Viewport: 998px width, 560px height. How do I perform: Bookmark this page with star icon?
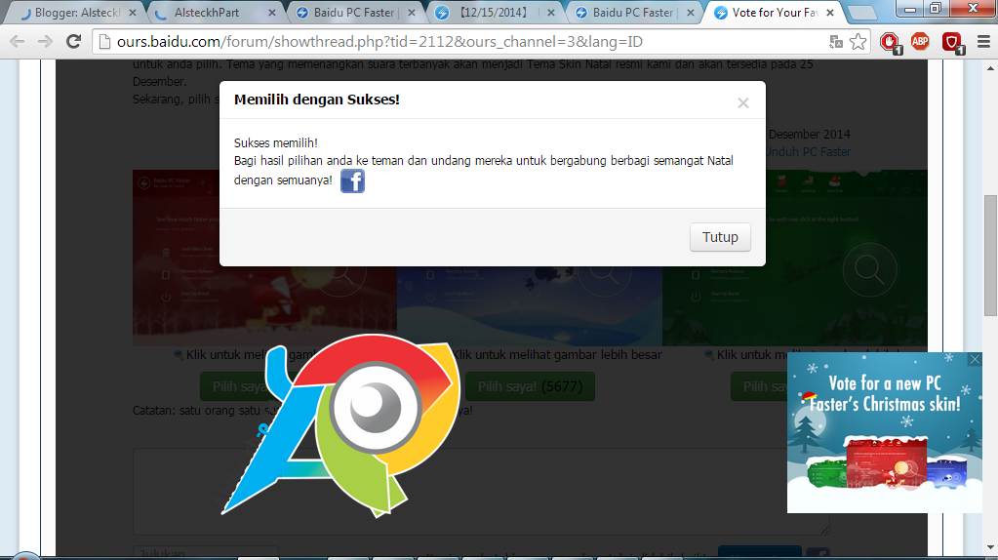pyautogui.click(x=858, y=42)
